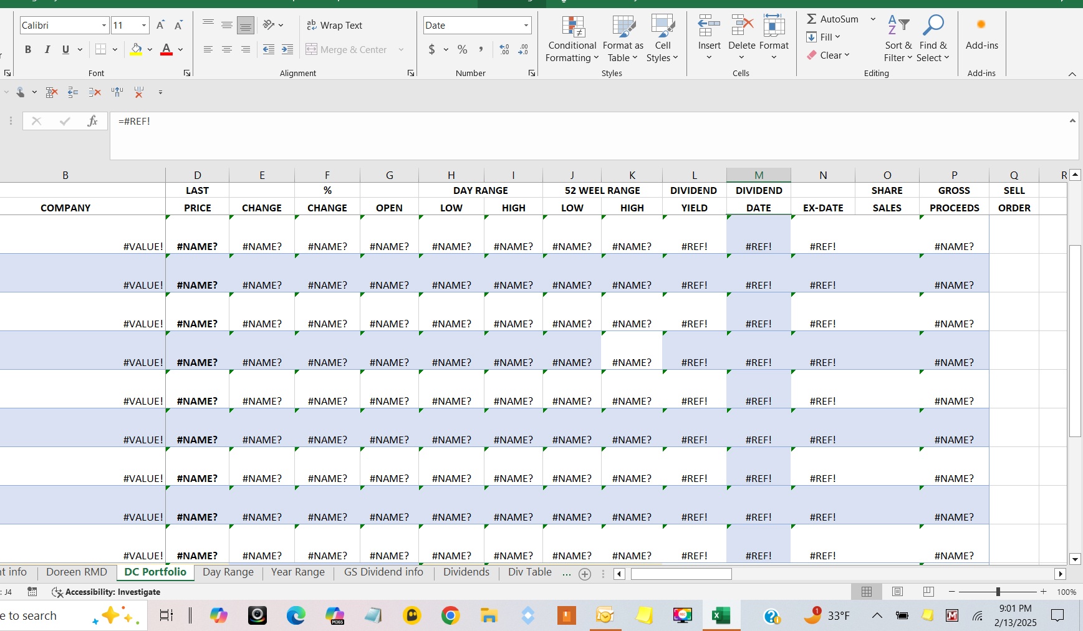Click Insert Function fx icon
The image size is (1083, 631).
92,121
